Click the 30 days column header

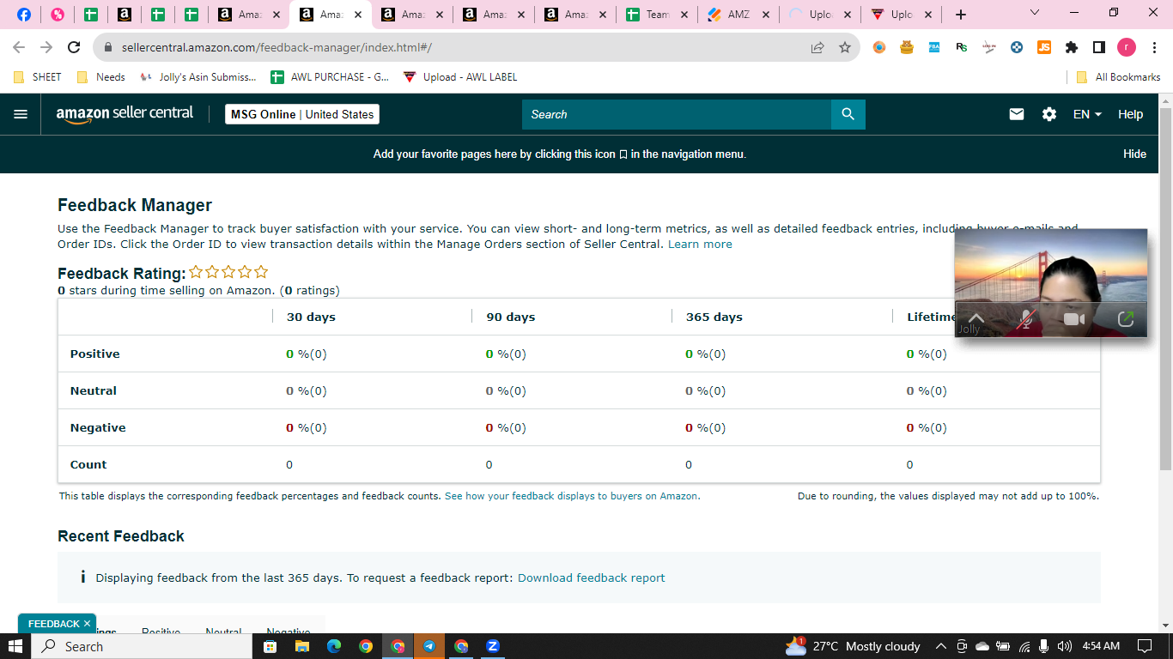311,317
